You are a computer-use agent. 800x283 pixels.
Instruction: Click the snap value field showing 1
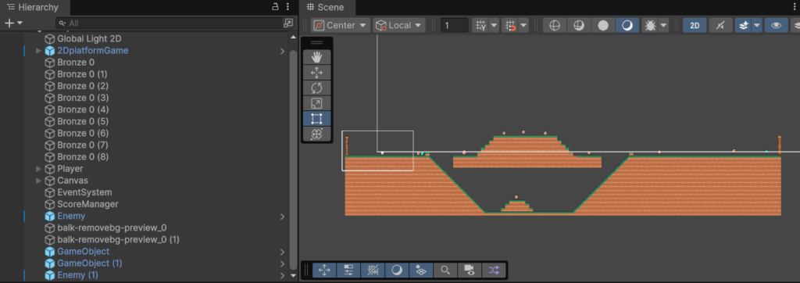click(x=454, y=25)
